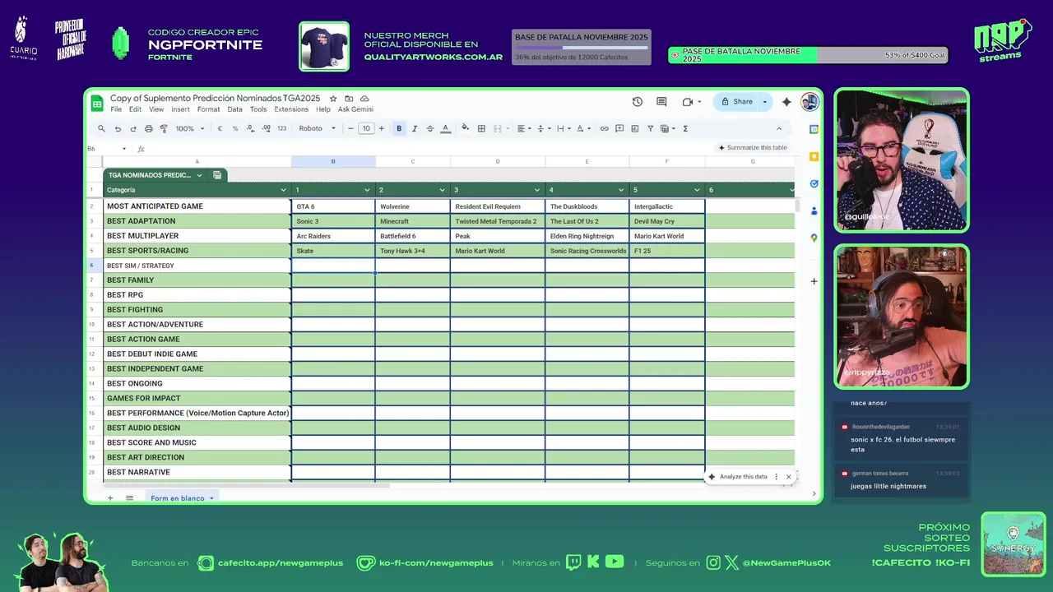The width and height of the screenshot is (1053, 592).
Task: Format as percent
Action: [235, 128]
